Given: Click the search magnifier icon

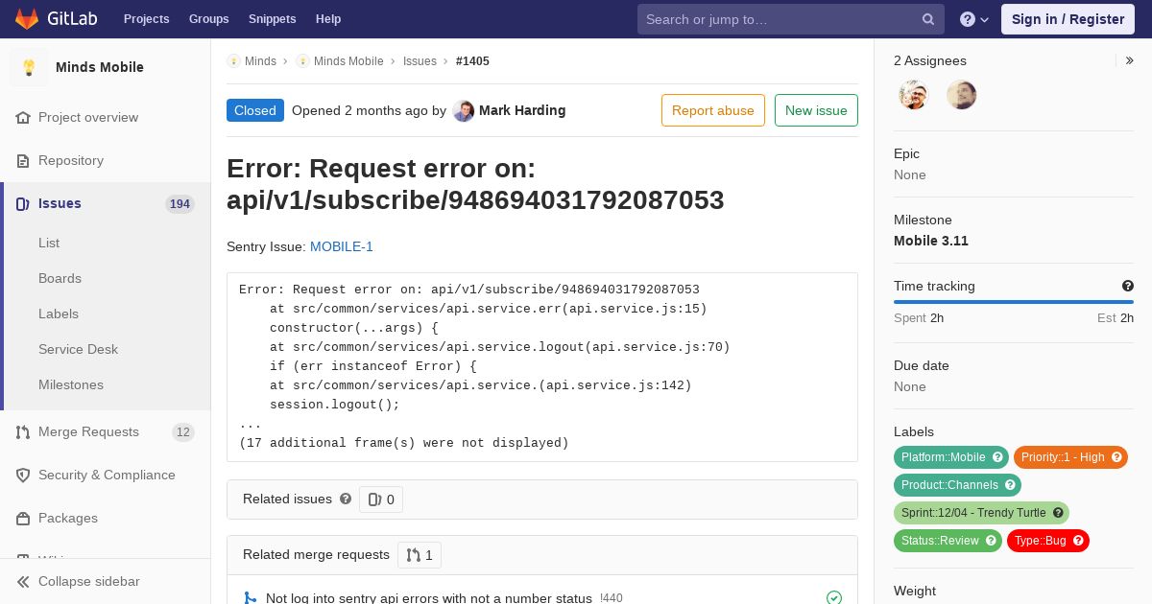Looking at the screenshot, I should (928, 19).
